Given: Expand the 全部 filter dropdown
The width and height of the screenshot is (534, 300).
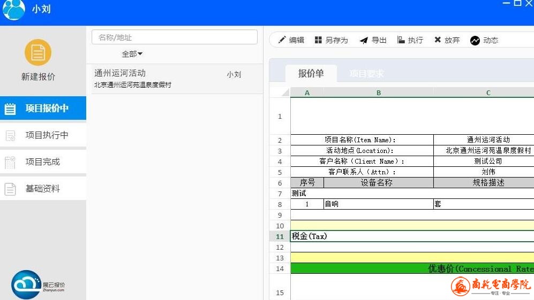Looking at the screenshot, I should click(132, 54).
